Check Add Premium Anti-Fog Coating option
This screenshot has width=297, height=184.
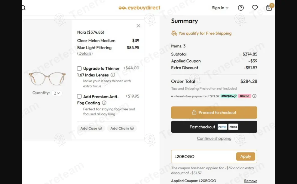click(79, 96)
